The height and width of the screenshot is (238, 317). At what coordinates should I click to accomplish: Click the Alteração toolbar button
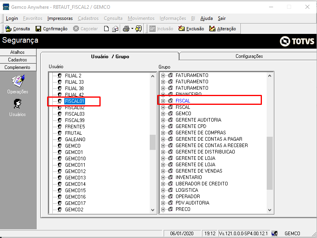222,29
